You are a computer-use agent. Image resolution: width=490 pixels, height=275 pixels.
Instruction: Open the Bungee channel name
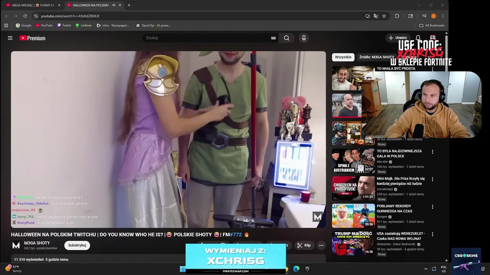pyautogui.click(x=382, y=217)
